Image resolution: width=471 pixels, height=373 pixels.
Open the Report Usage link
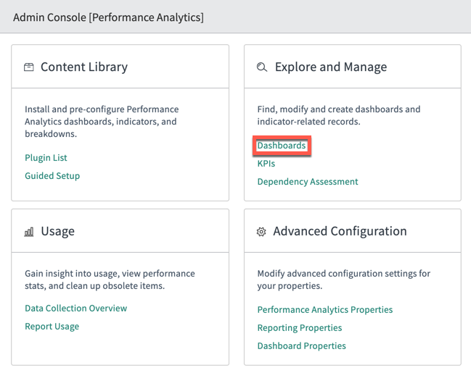click(x=52, y=326)
